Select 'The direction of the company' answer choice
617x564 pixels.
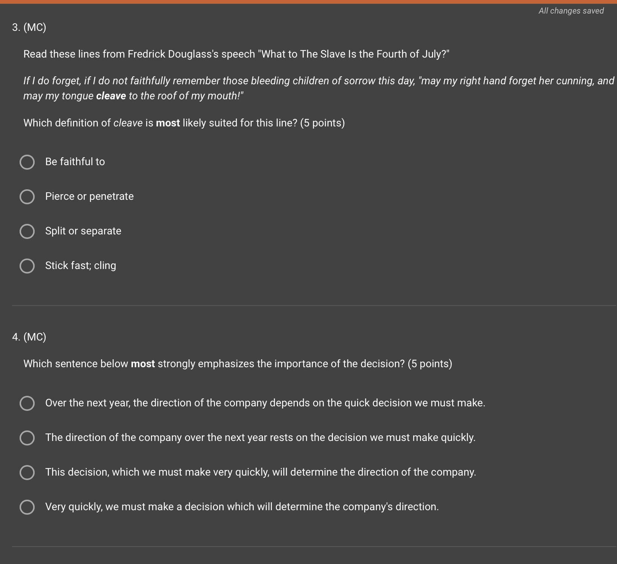pos(27,438)
